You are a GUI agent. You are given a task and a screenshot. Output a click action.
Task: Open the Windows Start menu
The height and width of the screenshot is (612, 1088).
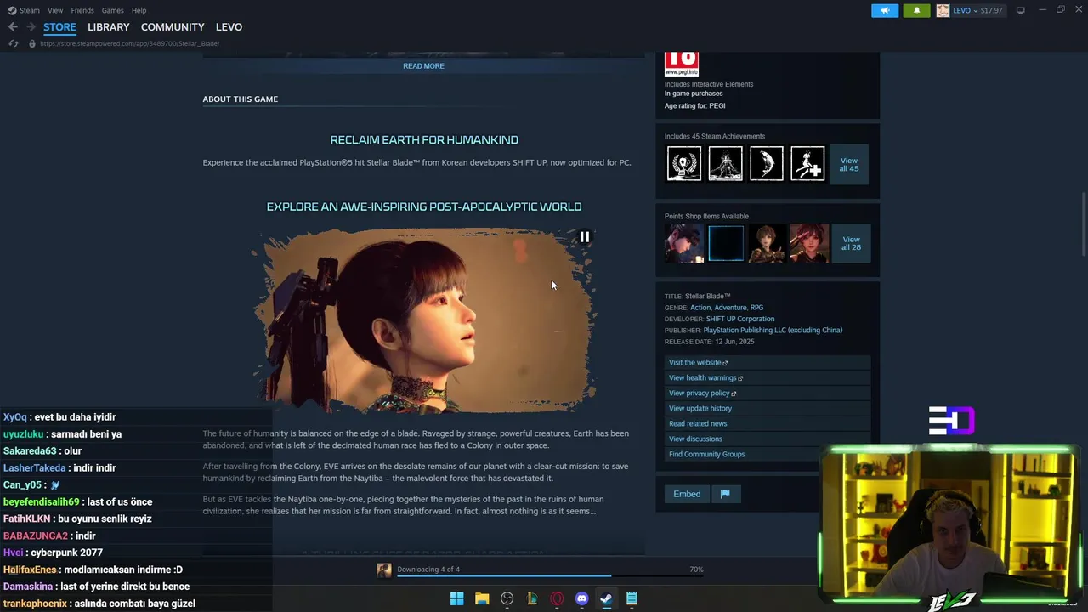456,598
